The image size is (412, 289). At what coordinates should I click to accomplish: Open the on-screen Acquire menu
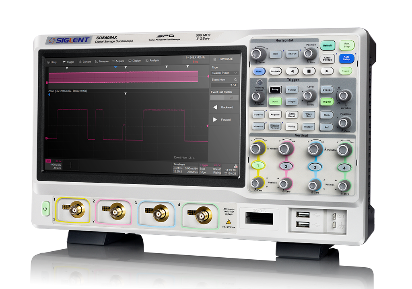tap(118, 61)
